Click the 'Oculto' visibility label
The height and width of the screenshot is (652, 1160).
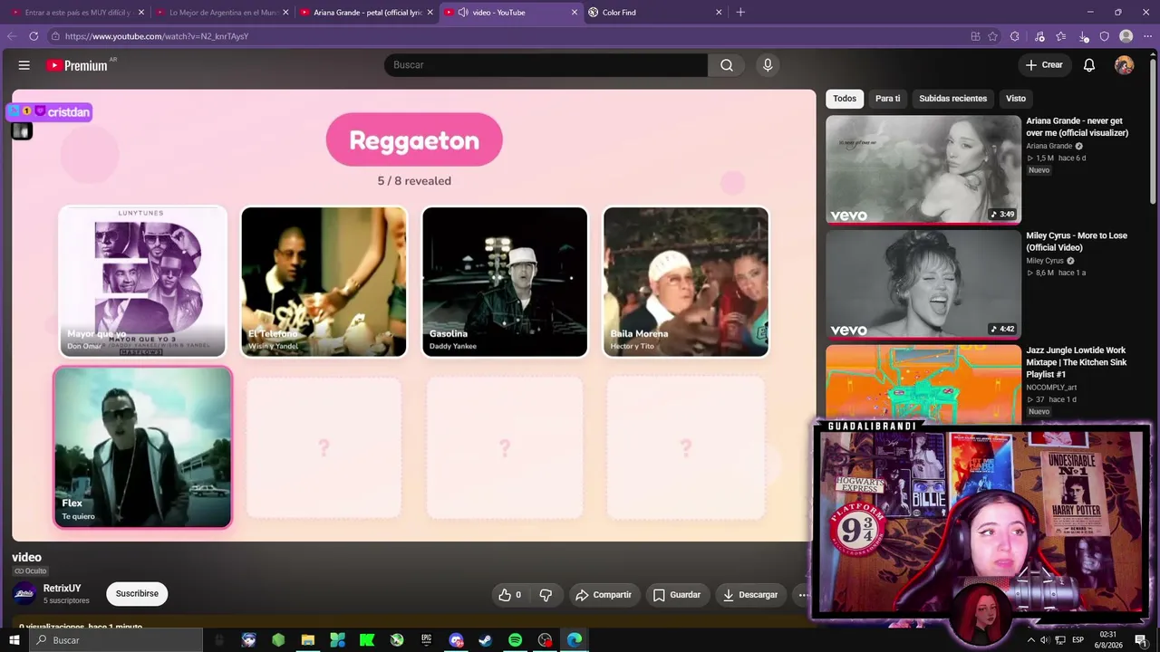pos(30,571)
